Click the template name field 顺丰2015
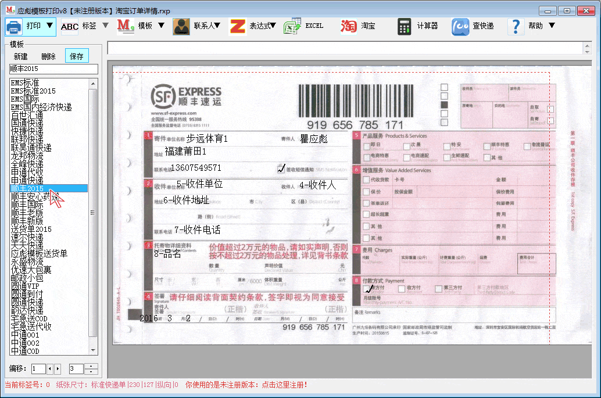The width and height of the screenshot is (601, 398). [x=53, y=69]
